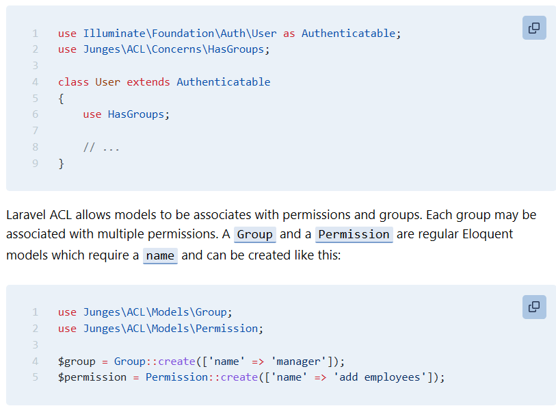Image resolution: width=556 pixels, height=406 pixels.
Task: Copy the Group and Permission creation snippet
Action: point(534,307)
